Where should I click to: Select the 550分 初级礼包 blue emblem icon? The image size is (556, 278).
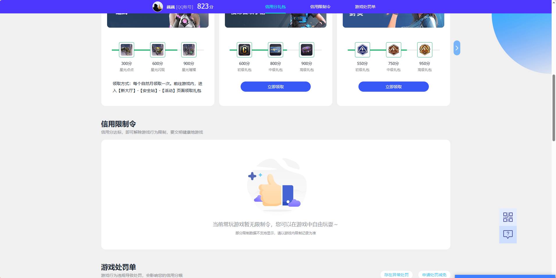[x=363, y=50]
